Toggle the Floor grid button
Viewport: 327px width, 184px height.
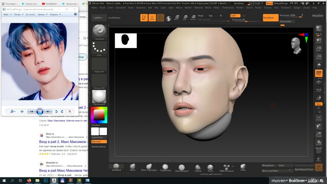tap(319, 82)
